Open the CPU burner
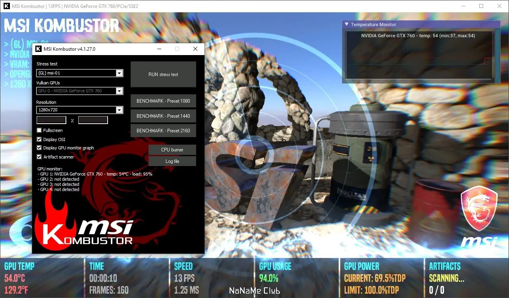The width and height of the screenshot is (509, 298). click(x=172, y=150)
